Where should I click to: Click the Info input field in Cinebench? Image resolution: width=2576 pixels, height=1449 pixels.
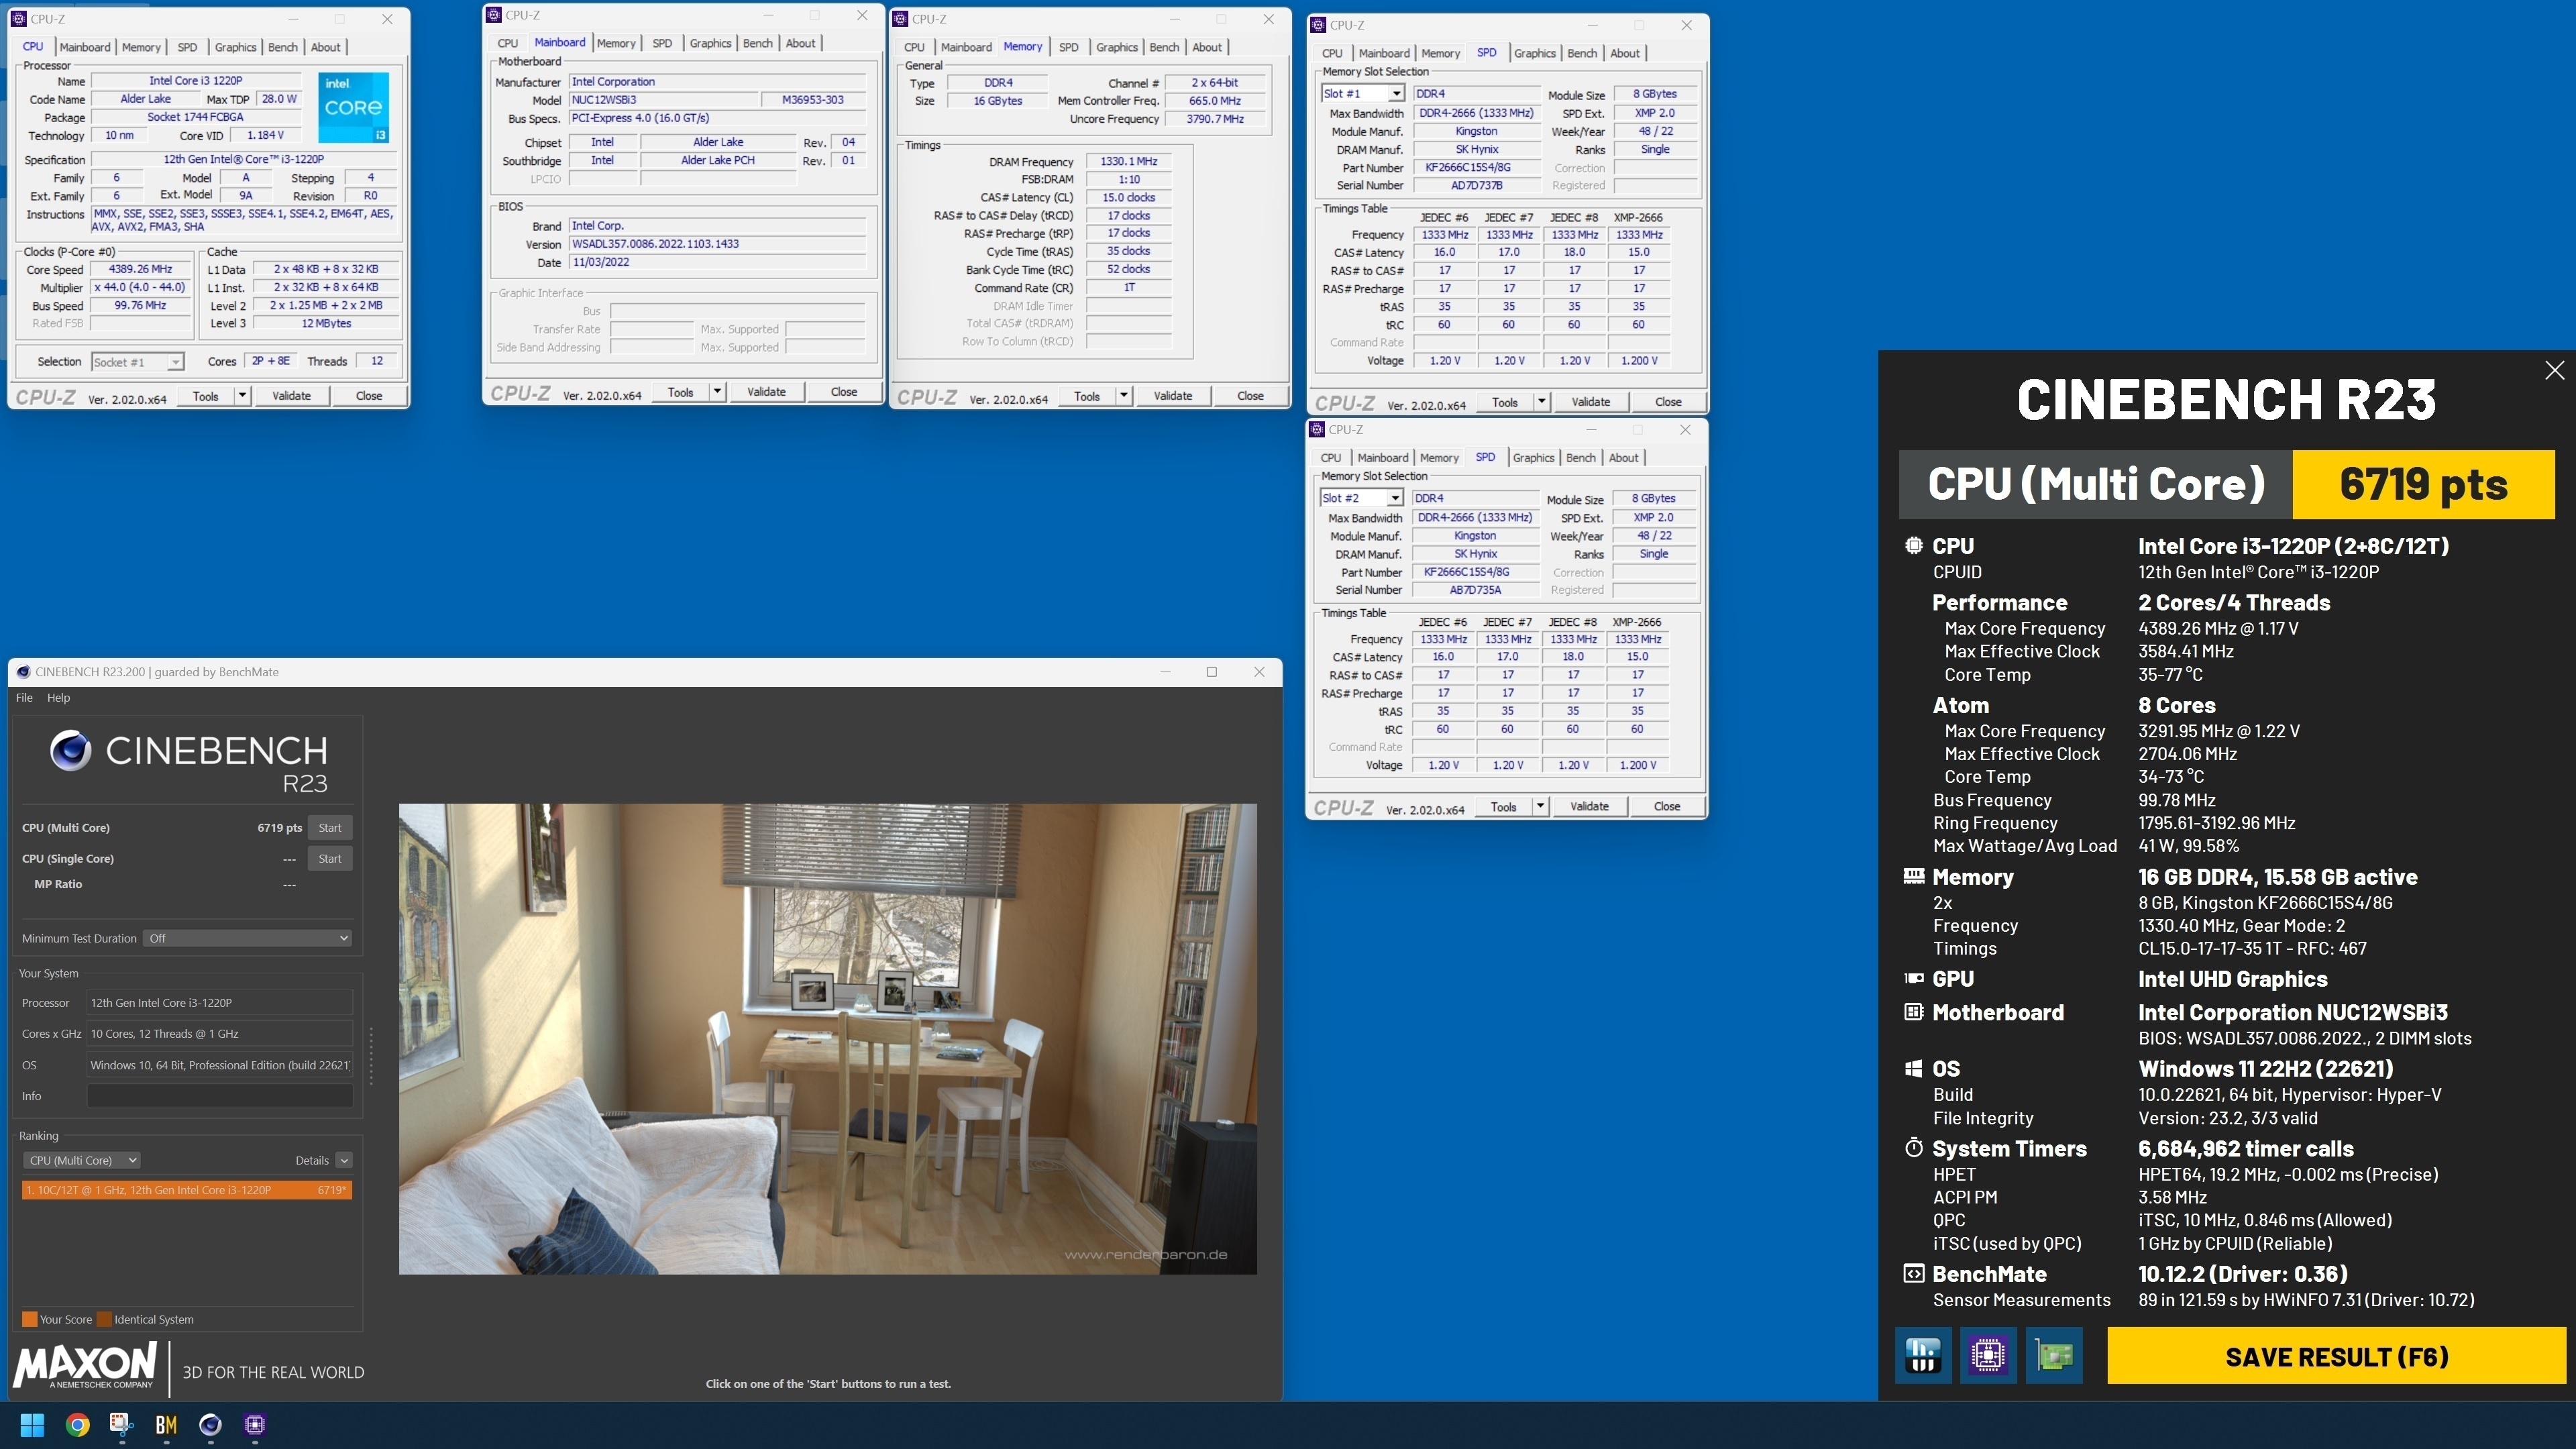(220, 1096)
